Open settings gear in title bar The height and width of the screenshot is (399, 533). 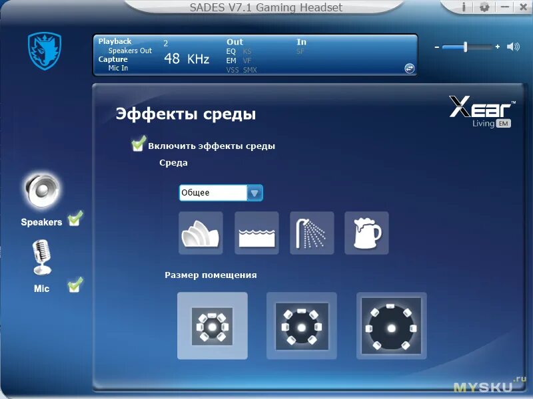tap(484, 7)
